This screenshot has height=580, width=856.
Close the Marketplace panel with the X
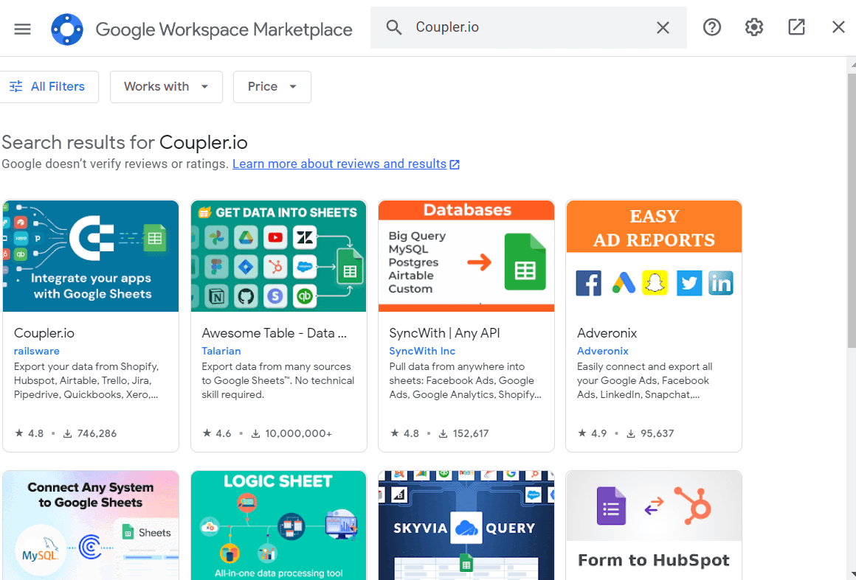[x=838, y=27]
